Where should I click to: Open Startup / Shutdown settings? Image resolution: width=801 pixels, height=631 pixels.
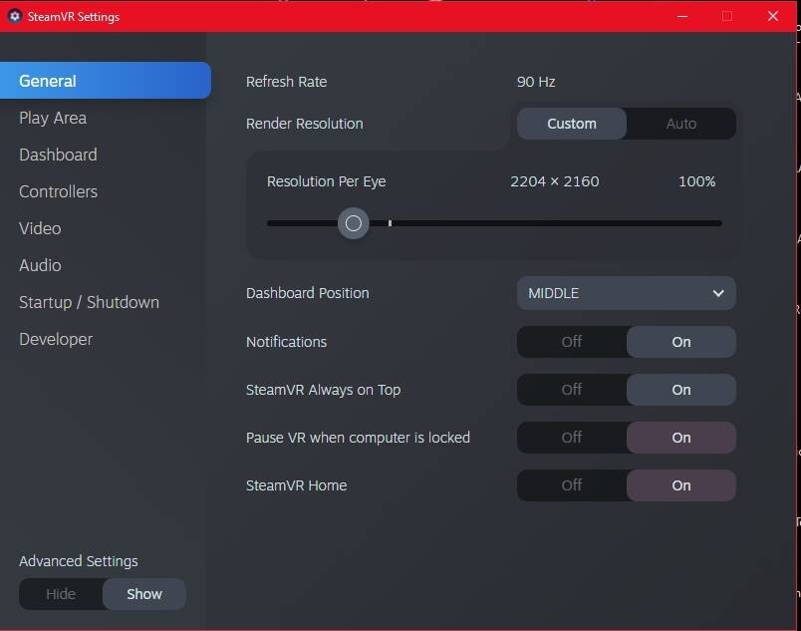(89, 302)
